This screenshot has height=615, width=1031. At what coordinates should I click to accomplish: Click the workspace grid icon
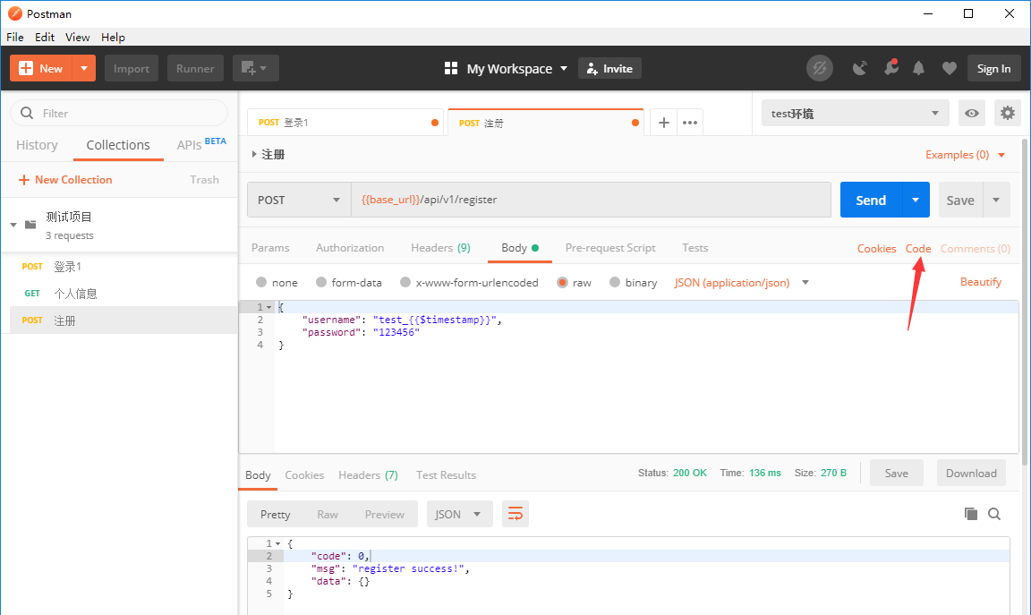click(x=451, y=68)
